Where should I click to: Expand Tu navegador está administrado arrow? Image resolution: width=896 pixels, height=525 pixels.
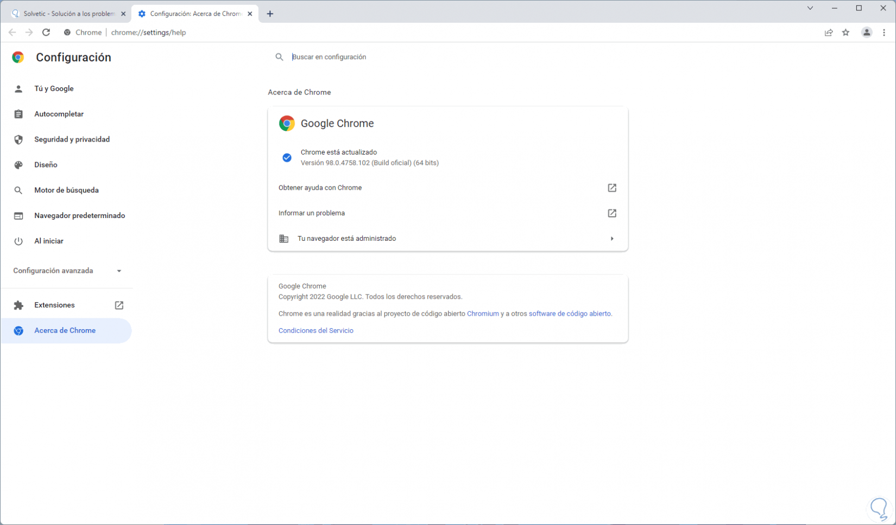[612, 239]
